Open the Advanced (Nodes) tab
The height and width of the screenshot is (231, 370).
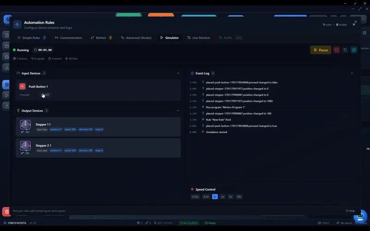(x=136, y=38)
